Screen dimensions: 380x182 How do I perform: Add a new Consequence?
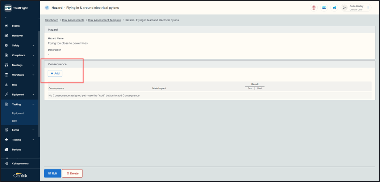pyautogui.click(x=55, y=73)
